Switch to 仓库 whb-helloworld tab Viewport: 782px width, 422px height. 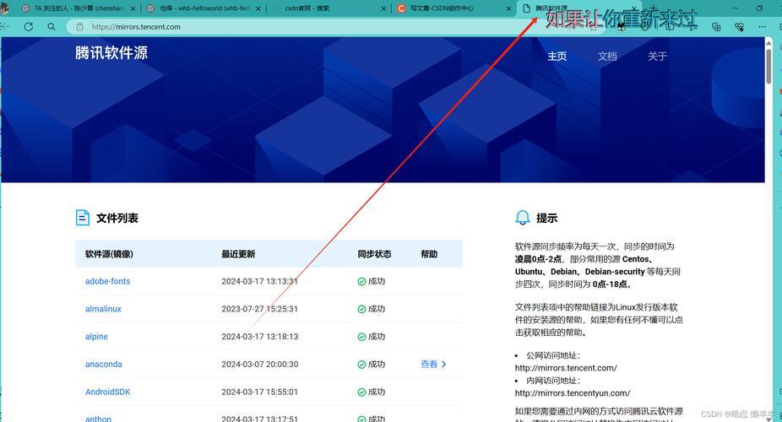pos(204,8)
